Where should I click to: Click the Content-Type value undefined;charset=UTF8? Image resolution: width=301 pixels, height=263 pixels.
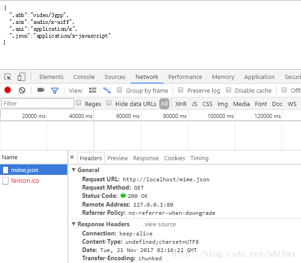tap(162, 242)
